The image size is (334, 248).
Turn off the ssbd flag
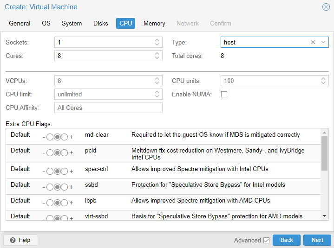[50, 187]
